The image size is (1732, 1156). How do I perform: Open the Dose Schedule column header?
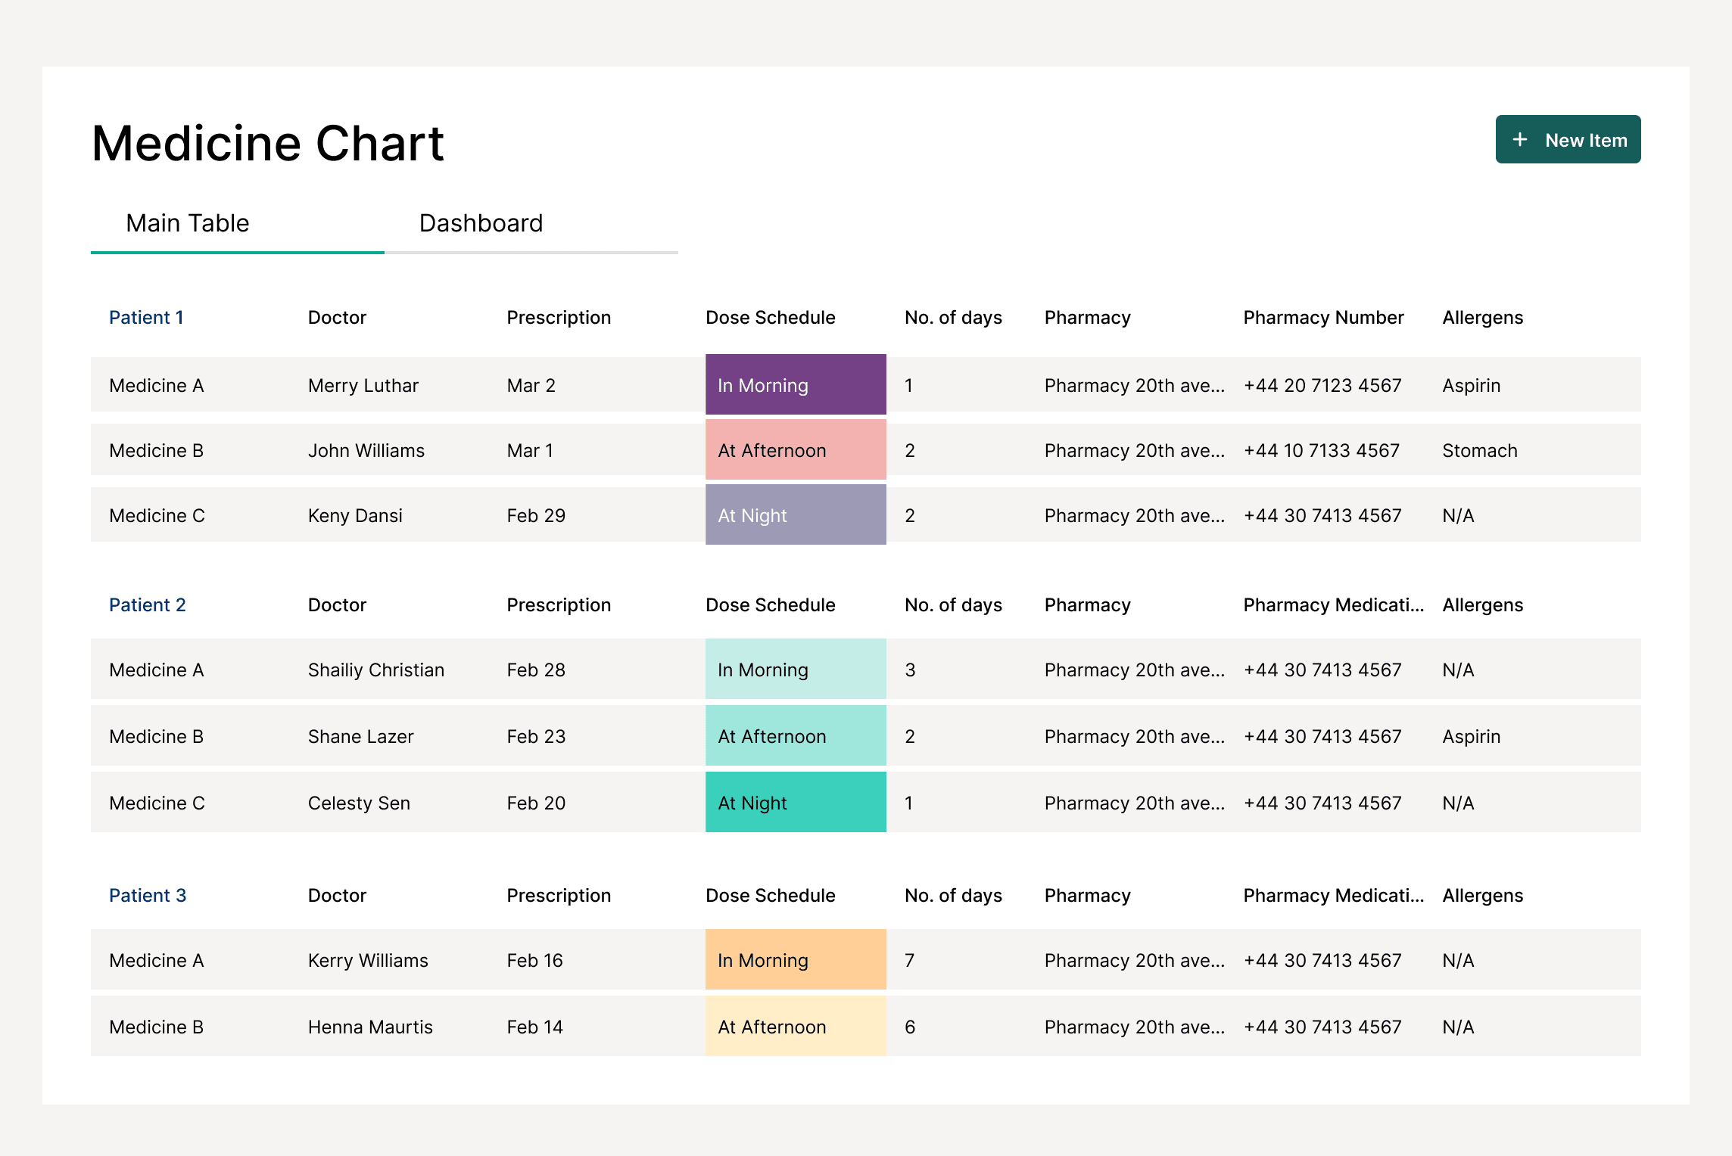pyautogui.click(x=770, y=317)
